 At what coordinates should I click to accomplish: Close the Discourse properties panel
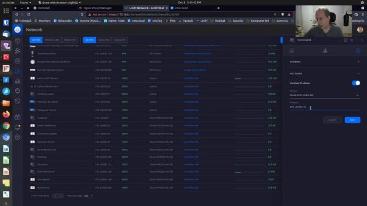click(x=352, y=40)
